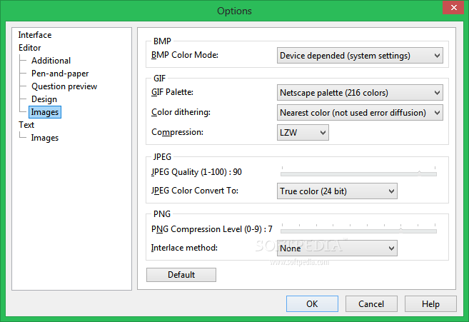
Task: Confirm settings with OK button
Action: pos(312,304)
